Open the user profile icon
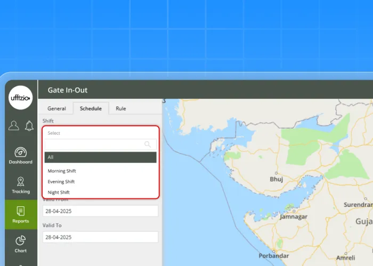The image size is (373, 266). (x=14, y=126)
